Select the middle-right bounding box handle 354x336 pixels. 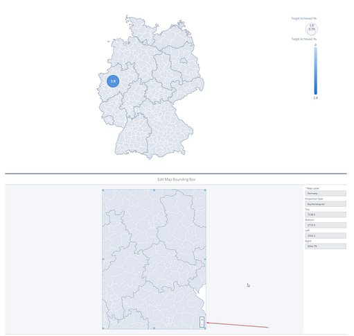[205, 259]
